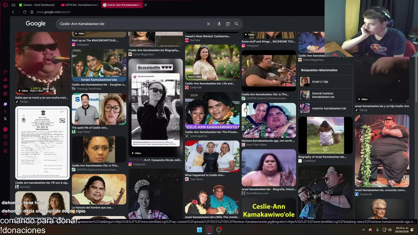
Task: Open the taskbar clock showing 05:43 a. m.
Action: [x=401, y=230]
